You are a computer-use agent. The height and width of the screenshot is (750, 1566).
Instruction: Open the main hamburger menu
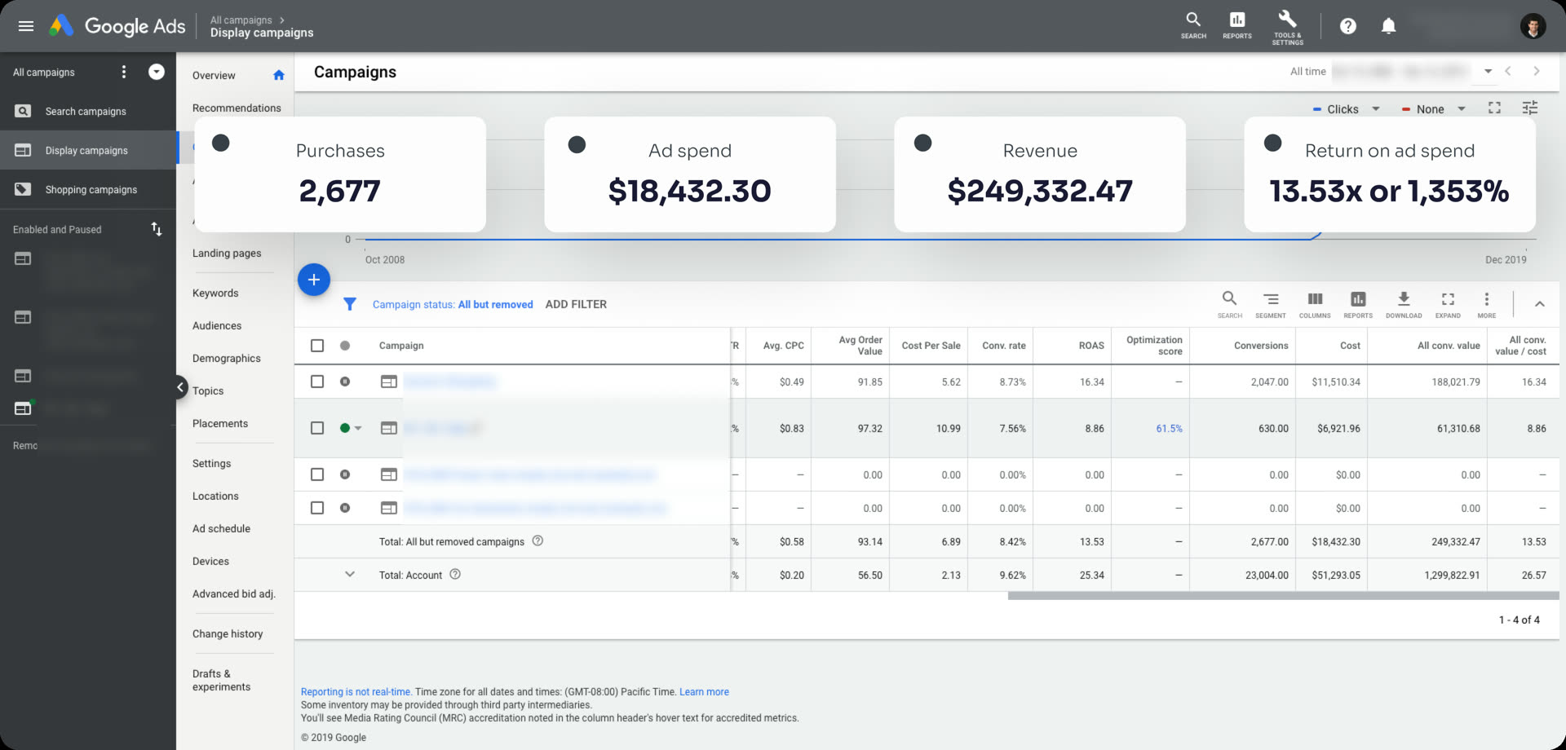point(25,26)
